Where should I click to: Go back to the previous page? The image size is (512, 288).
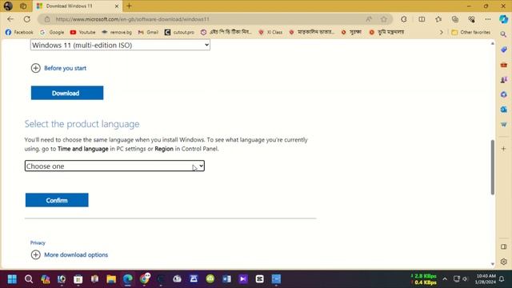click(x=10, y=19)
